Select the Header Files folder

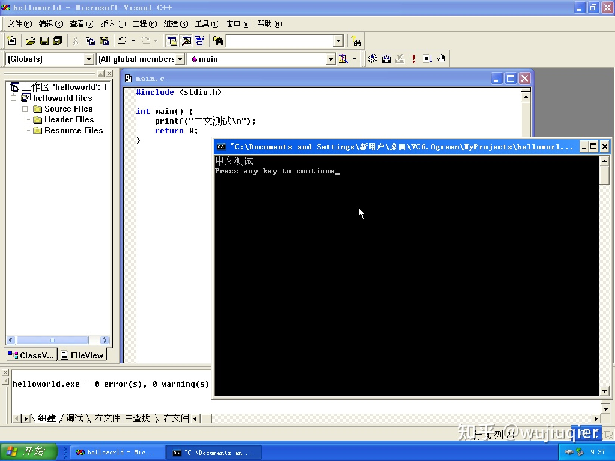[x=69, y=119]
